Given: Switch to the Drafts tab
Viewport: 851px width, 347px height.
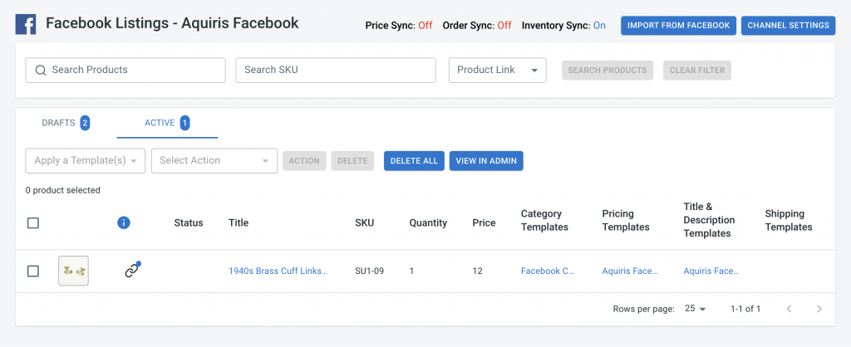Looking at the screenshot, I should 66,123.
